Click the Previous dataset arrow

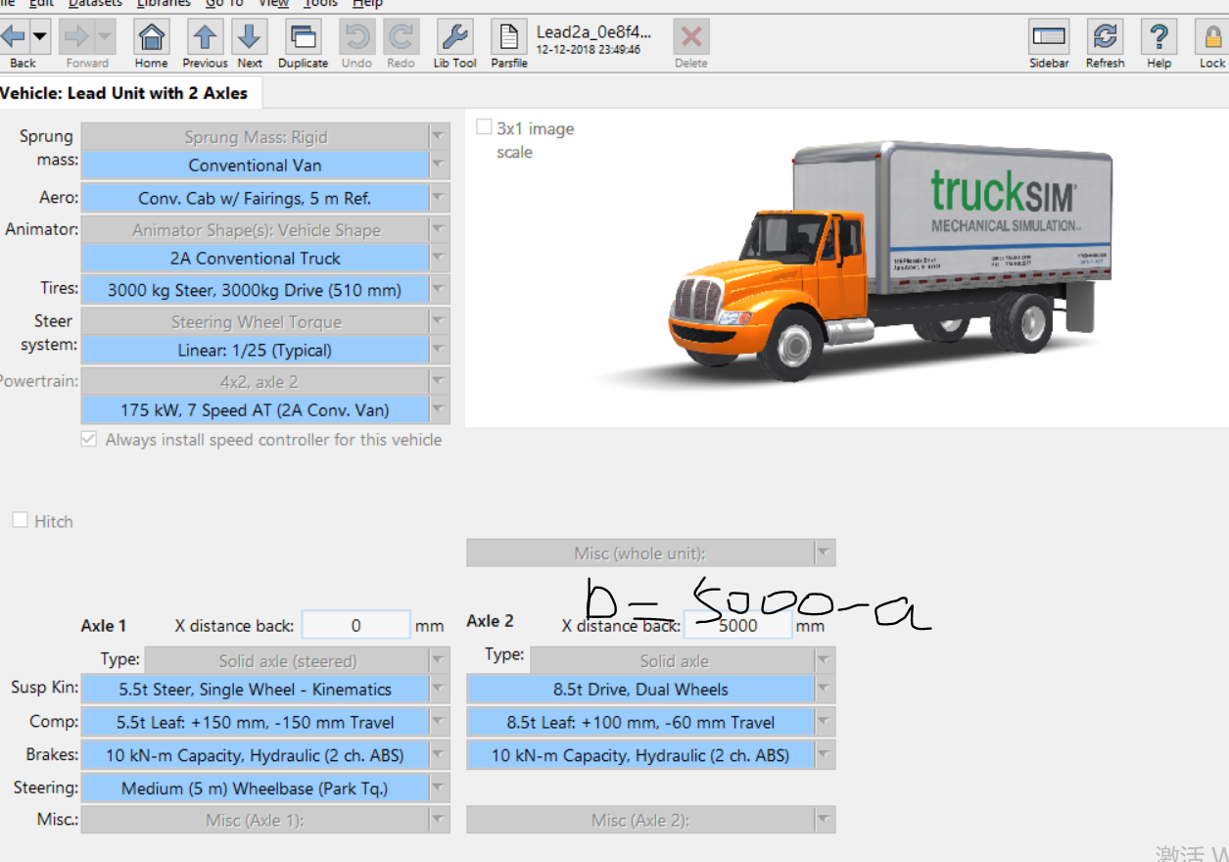[x=204, y=41]
